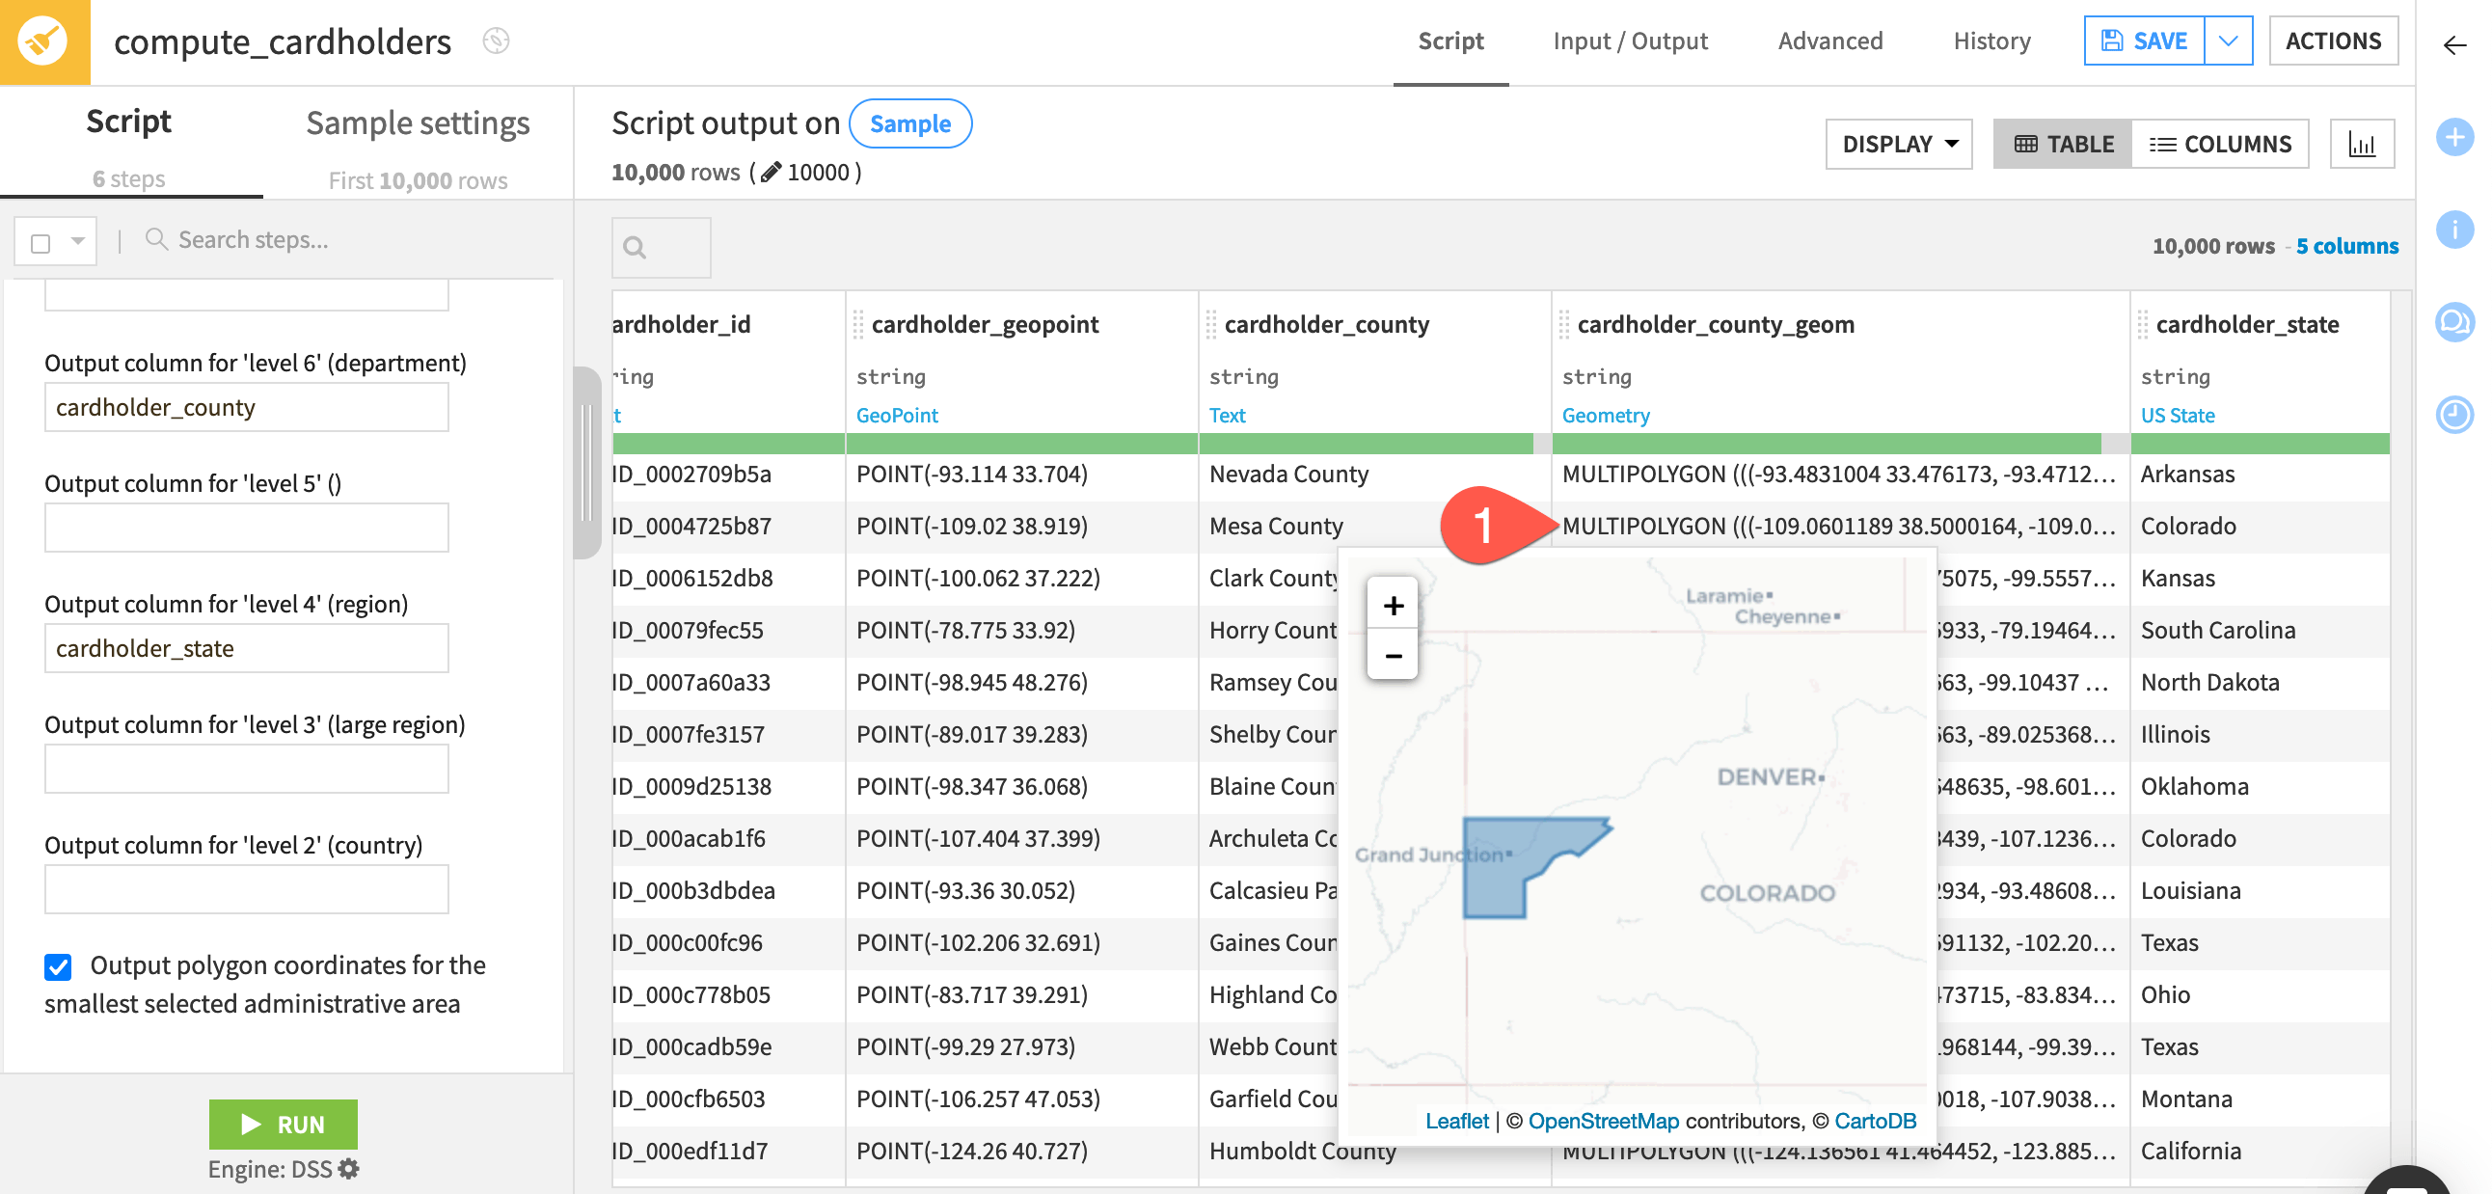Click the engine settings gear icon
Screen dimensions: 2492x1194
(x=349, y=1168)
